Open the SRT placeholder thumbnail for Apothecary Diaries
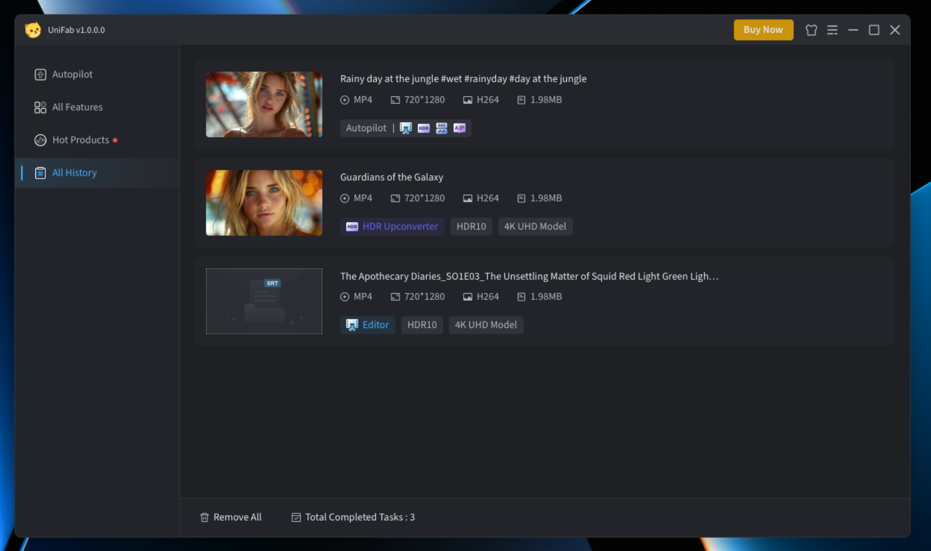The image size is (931, 551). [264, 301]
